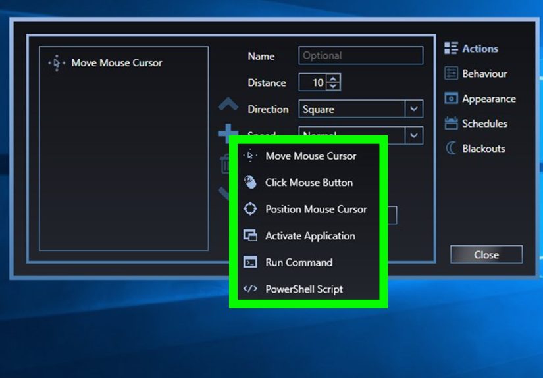Screen dimensions: 543x378
Task: Open Blackouts using the moon icon
Action: [x=451, y=149]
